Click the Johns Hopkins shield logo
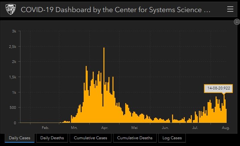 coord(9,9)
